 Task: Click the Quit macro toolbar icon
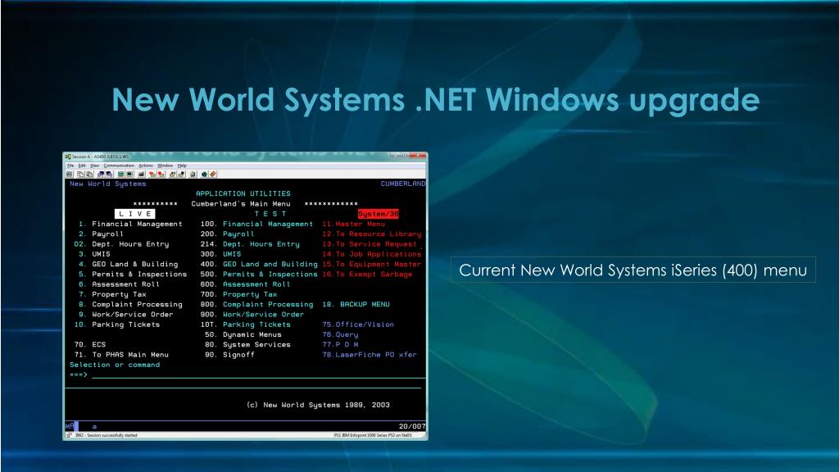(x=181, y=174)
